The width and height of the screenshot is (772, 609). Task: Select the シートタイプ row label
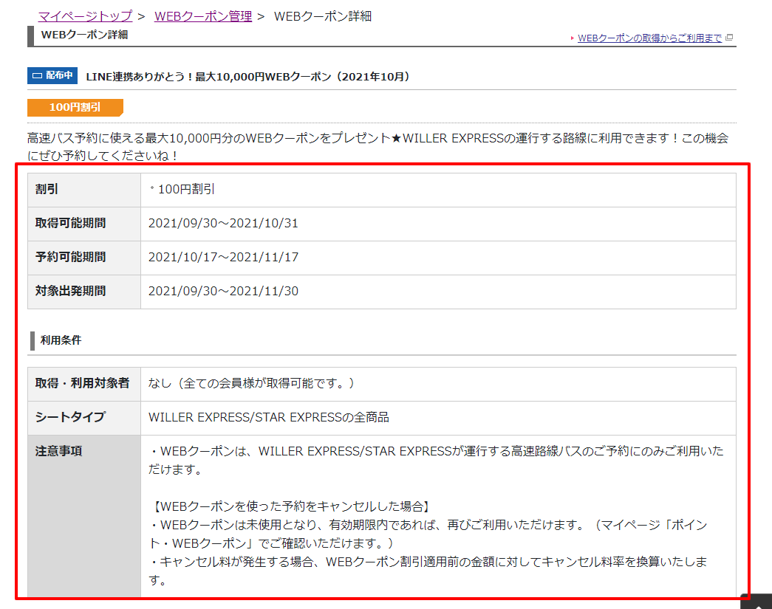click(x=70, y=417)
